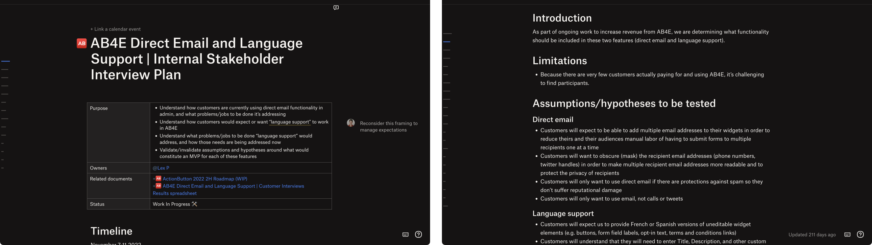Open the help question mark in the right window
872x245 pixels.
tap(860, 234)
